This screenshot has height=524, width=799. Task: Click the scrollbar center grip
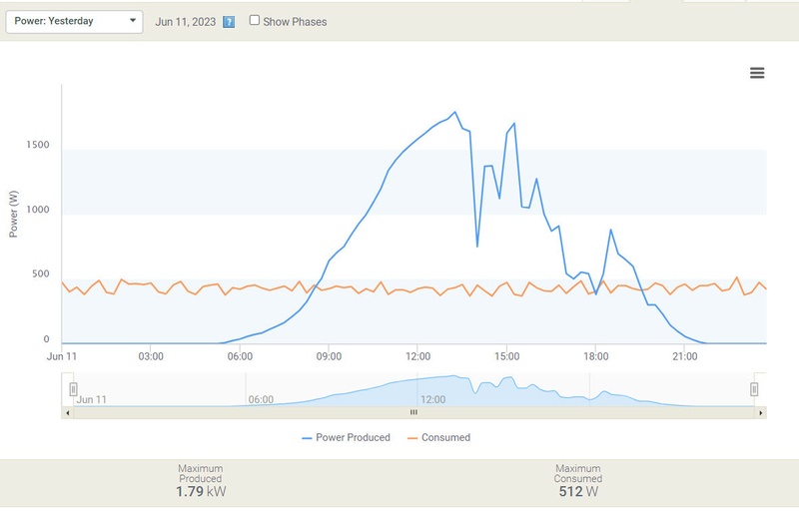point(413,412)
